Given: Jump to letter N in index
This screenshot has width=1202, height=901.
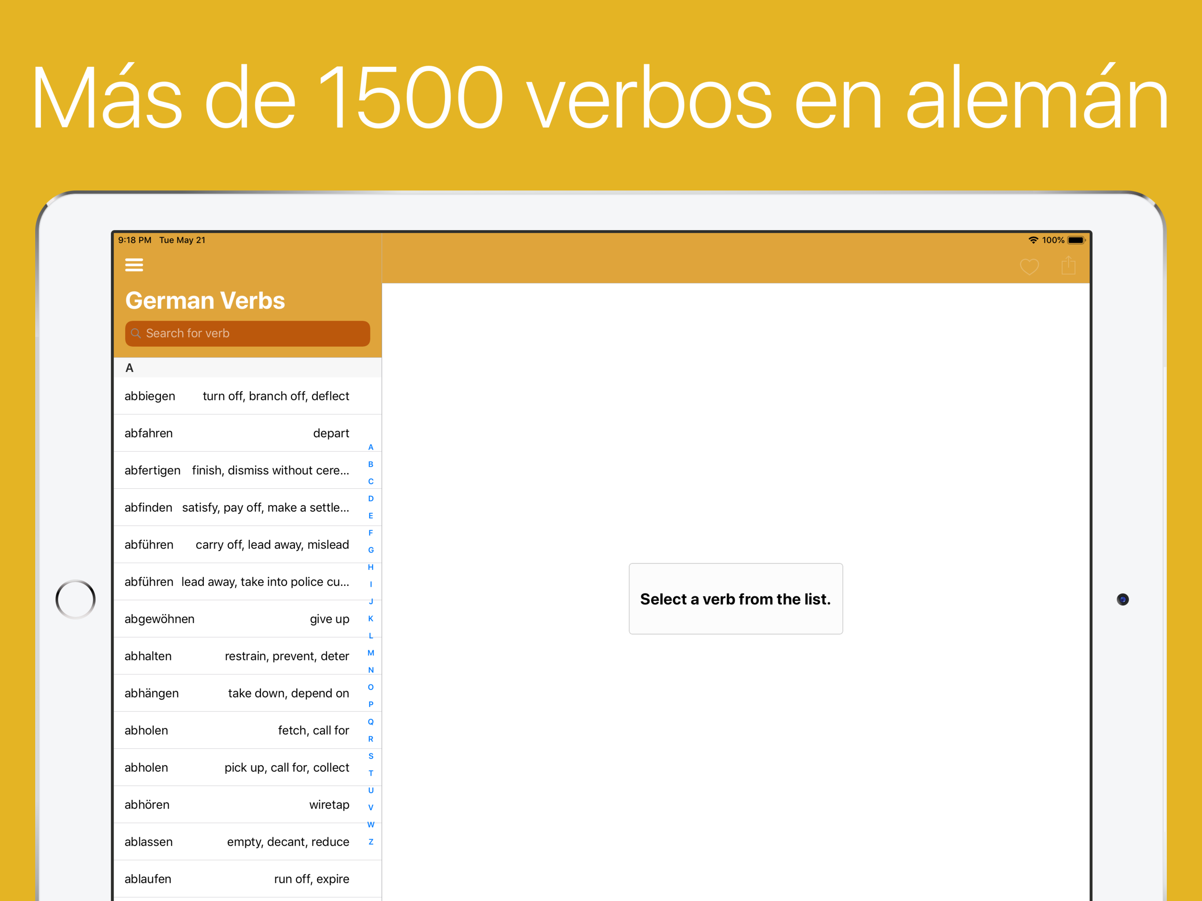Looking at the screenshot, I should (370, 670).
